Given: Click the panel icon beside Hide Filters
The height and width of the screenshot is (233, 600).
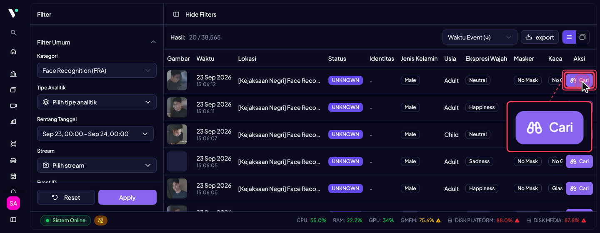Looking at the screenshot, I should pyautogui.click(x=176, y=14).
